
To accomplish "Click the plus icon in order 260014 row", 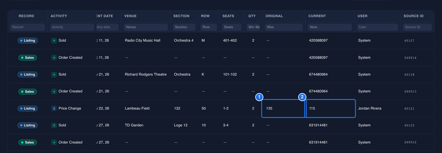I will pos(54,58).
